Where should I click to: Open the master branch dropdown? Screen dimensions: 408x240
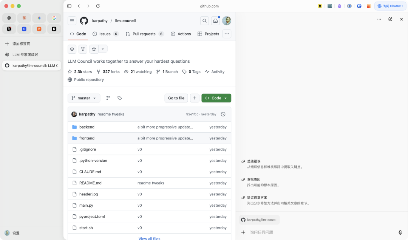coord(84,98)
